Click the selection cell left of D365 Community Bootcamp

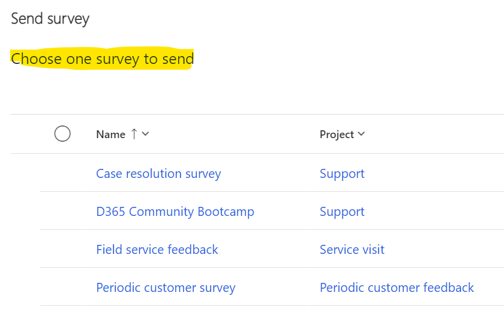62,212
